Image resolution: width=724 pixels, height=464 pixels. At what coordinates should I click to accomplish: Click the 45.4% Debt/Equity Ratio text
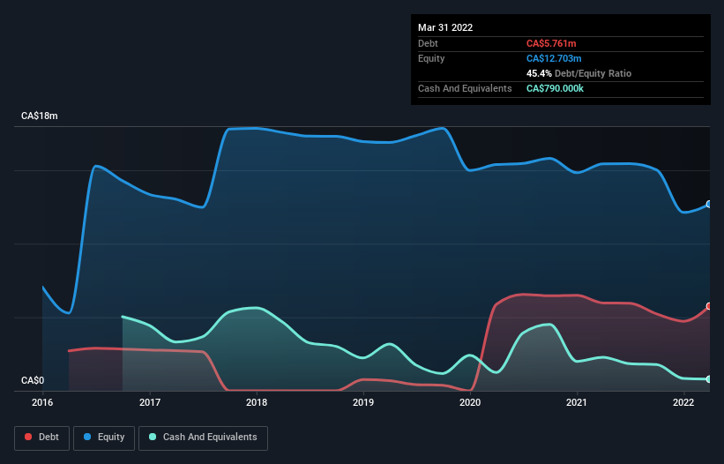(x=578, y=73)
